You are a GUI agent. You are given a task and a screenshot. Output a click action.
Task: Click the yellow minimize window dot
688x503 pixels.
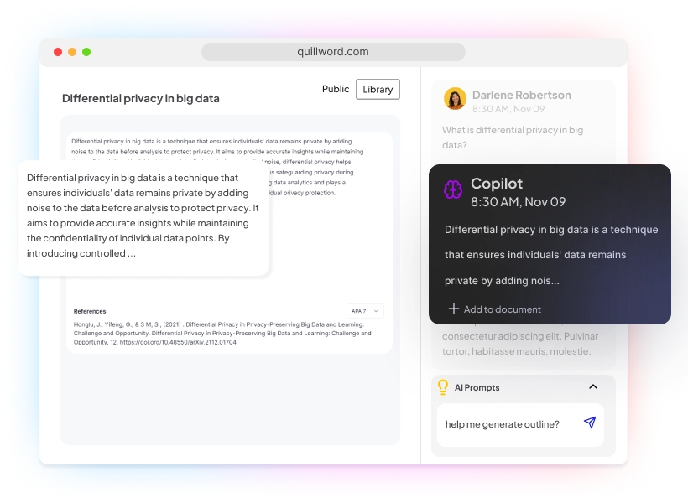point(72,52)
